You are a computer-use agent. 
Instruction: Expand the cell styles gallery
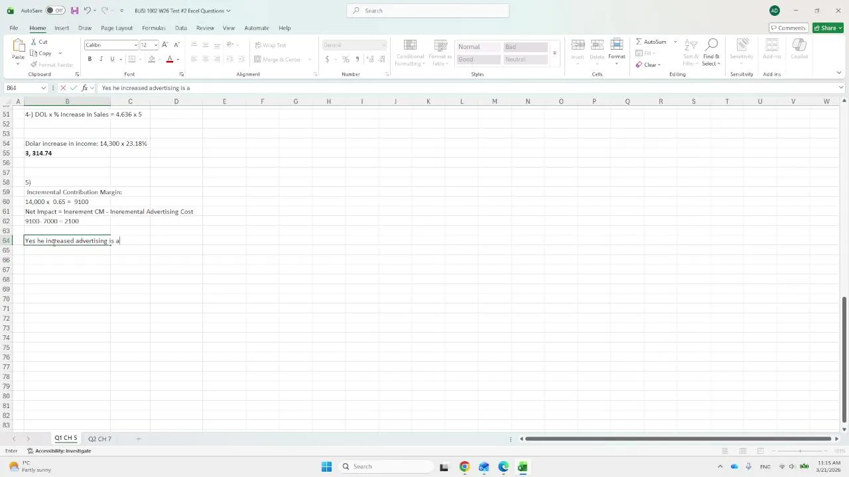point(555,53)
